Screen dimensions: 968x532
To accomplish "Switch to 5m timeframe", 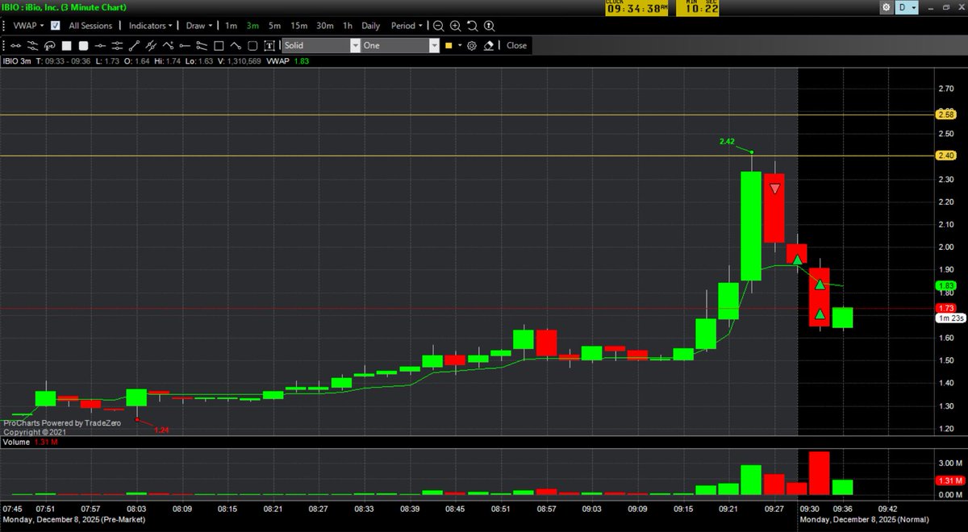I will coord(275,26).
